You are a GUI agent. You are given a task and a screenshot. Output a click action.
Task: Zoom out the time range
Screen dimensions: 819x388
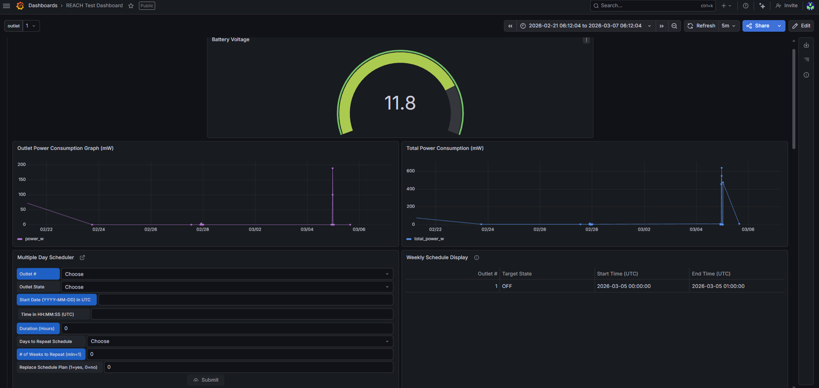pos(675,26)
